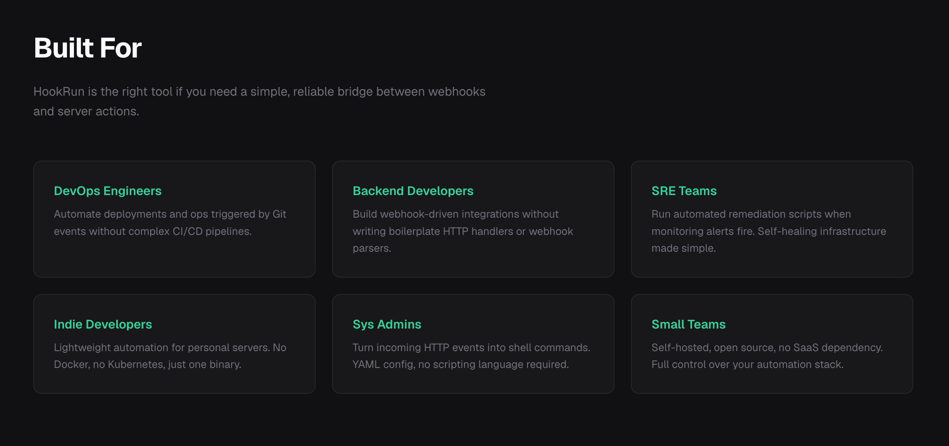Screen dimensions: 949x446
Task: Click the Self-hosted open source description
Action: [x=767, y=356]
